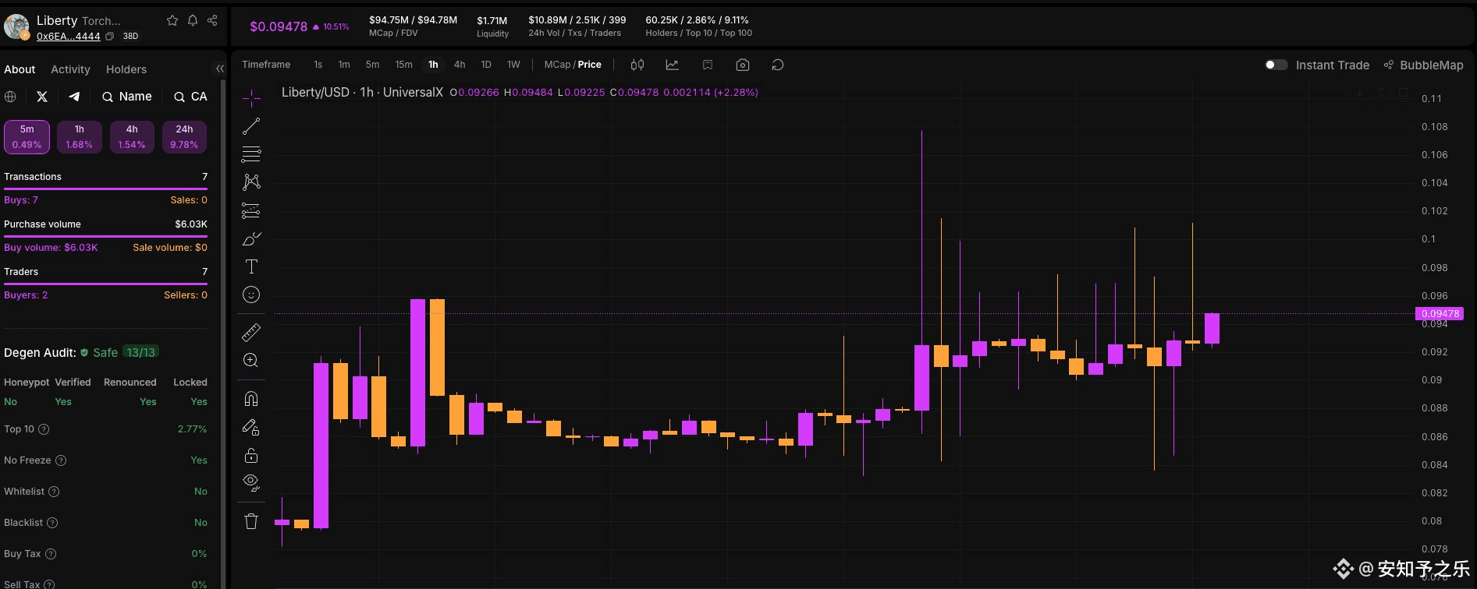
Task: Open the token's Telegram link
Action: (74, 97)
